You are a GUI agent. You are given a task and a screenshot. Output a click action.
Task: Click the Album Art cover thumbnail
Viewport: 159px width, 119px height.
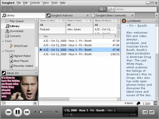coord(19,88)
